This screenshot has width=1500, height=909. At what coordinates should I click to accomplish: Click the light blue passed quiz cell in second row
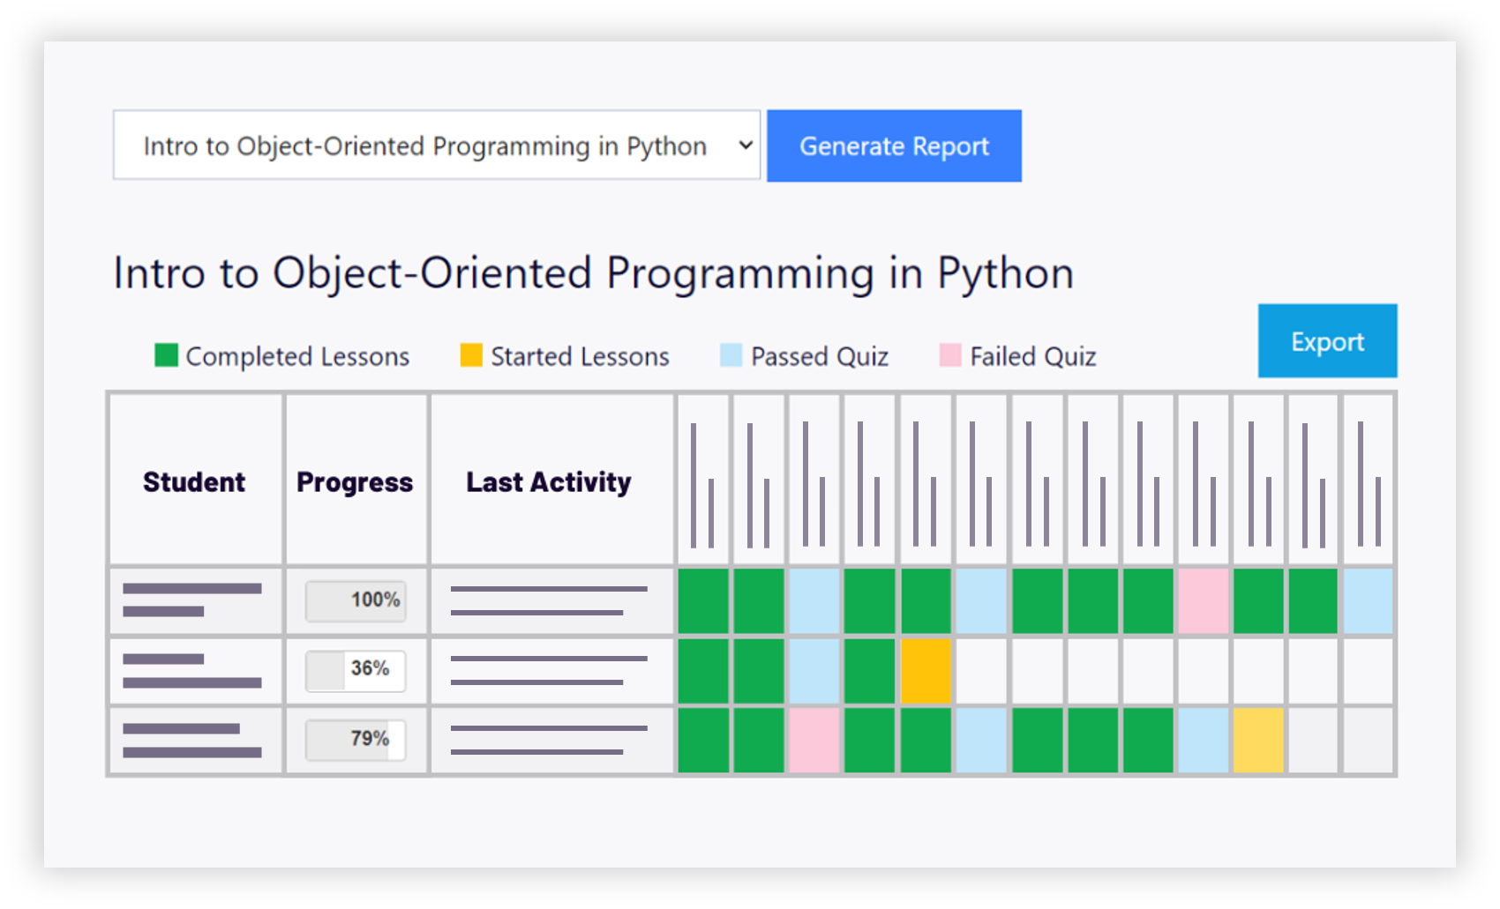point(814,671)
